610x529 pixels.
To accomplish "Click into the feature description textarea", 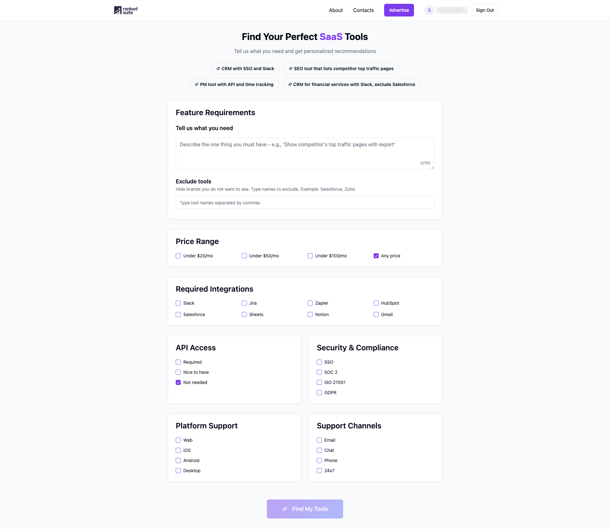I will 305,153.
